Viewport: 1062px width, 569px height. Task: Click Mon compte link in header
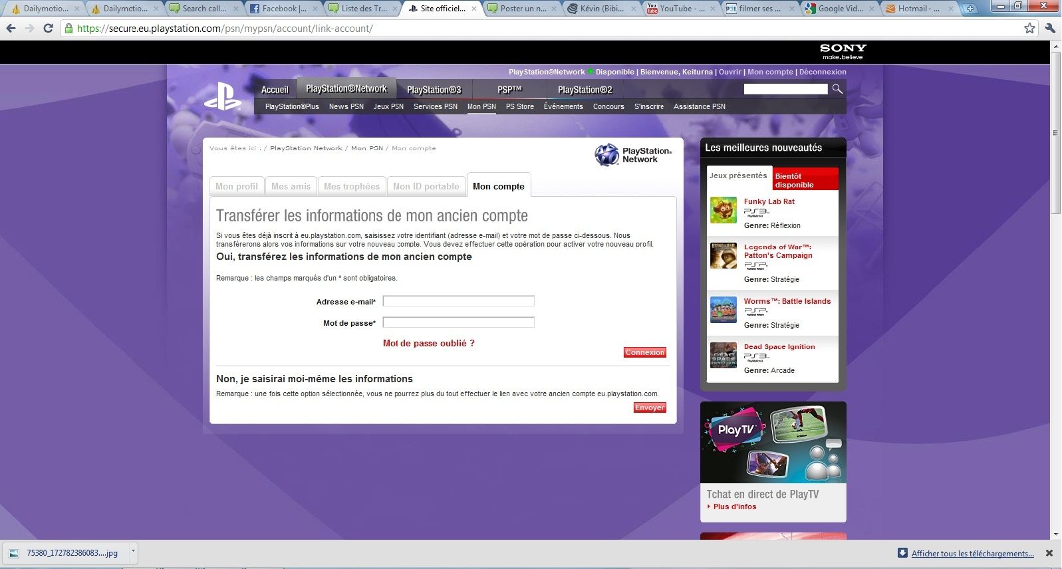tap(770, 72)
